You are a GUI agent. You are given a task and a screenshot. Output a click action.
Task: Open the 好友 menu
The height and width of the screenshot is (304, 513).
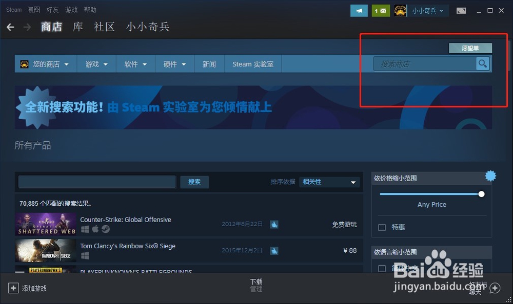click(x=52, y=10)
